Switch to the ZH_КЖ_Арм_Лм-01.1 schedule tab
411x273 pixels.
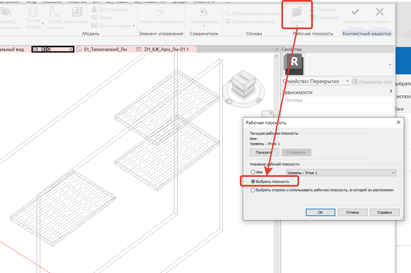coord(163,49)
